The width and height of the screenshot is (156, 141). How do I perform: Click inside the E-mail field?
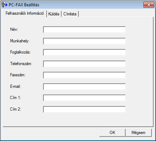pyautogui.click(x=84, y=86)
